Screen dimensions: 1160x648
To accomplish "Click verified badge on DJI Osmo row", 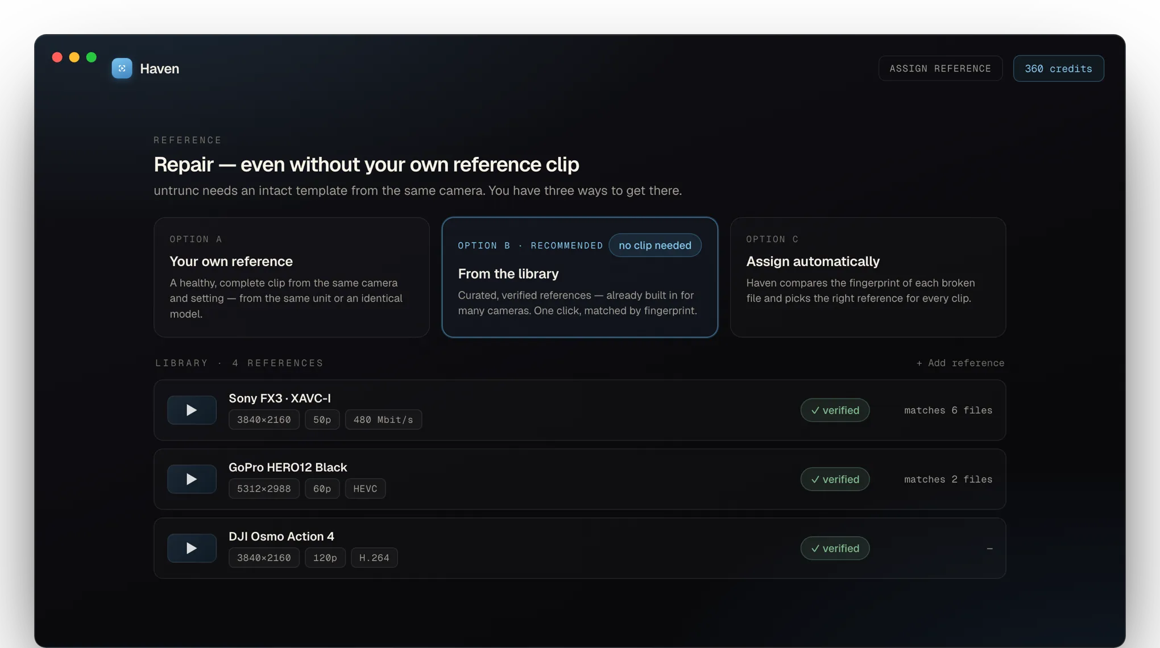I will point(835,548).
